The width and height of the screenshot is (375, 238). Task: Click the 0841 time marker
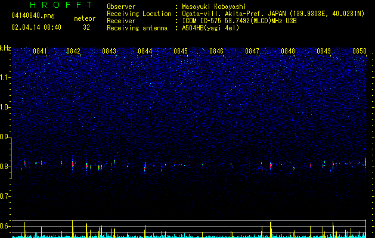[40, 51]
